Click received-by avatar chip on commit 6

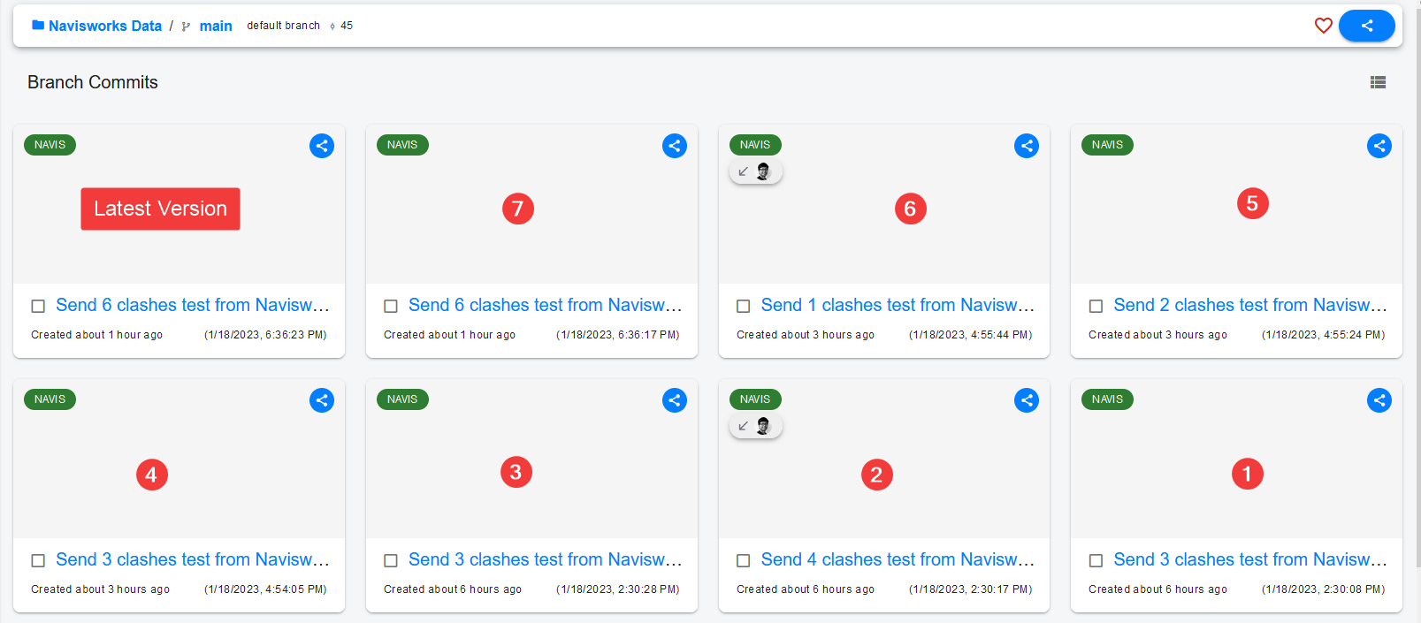pyautogui.click(x=756, y=171)
